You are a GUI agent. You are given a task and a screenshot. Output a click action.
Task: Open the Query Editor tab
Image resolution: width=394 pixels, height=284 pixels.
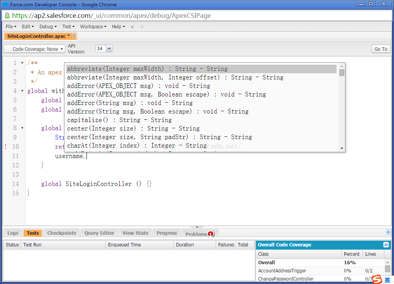pyautogui.click(x=99, y=233)
